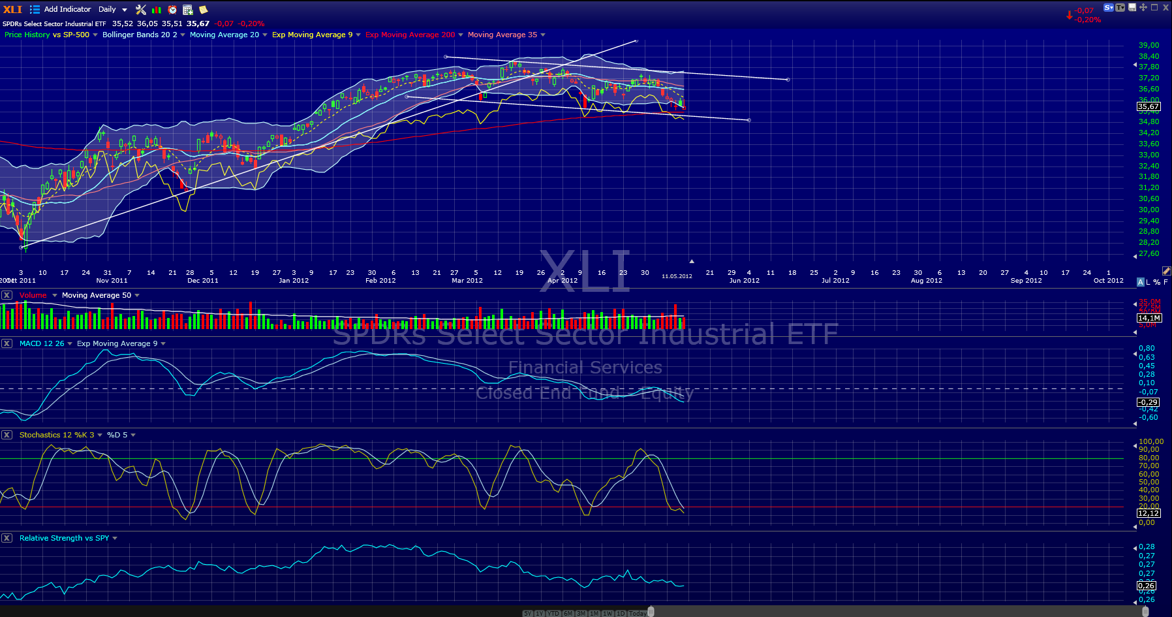Close the Volume pane
Screen dimensions: 1172x617
click(x=7, y=295)
